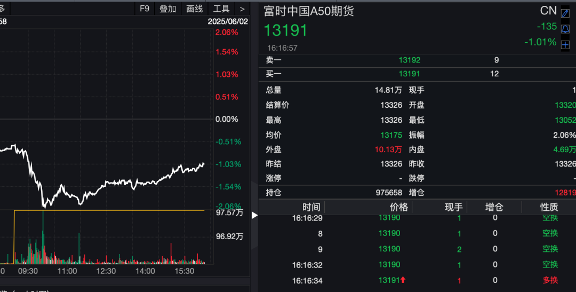
Task: Open the 叠加 overlay menu
Action: tap(168, 9)
